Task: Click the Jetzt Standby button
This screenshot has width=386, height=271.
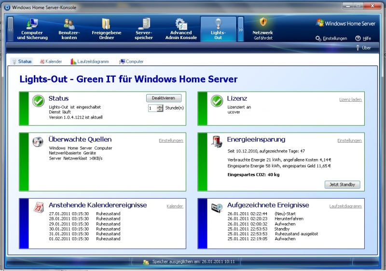Action: click(343, 184)
